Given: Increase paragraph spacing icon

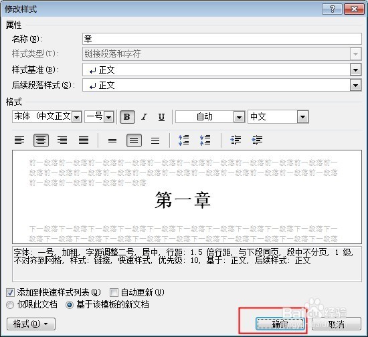Looking at the screenshot, I should click(x=184, y=140).
